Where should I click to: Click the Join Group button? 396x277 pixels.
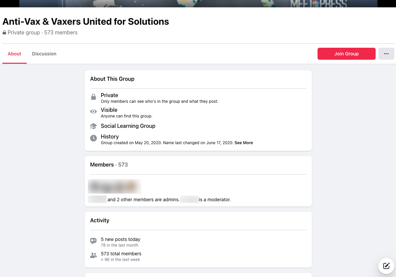tap(346, 54)
